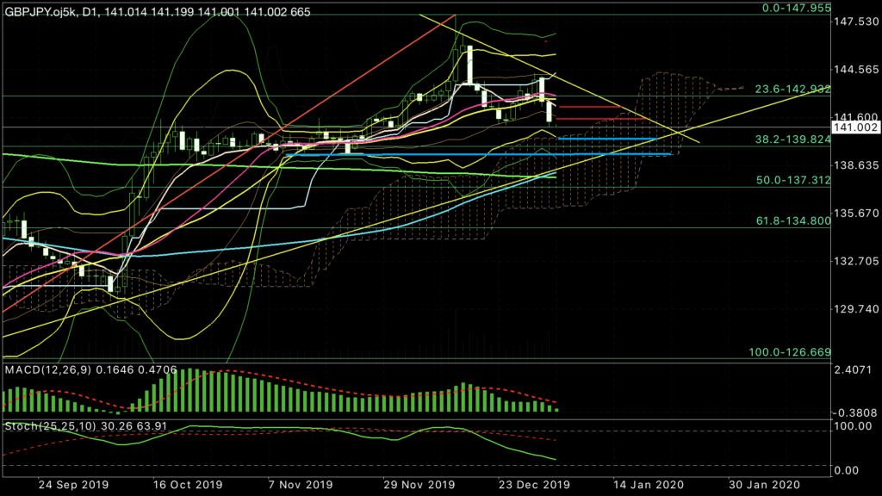Click the 144.565 price axis value
Screen dimensions: 882x496
tap(857, 70)
